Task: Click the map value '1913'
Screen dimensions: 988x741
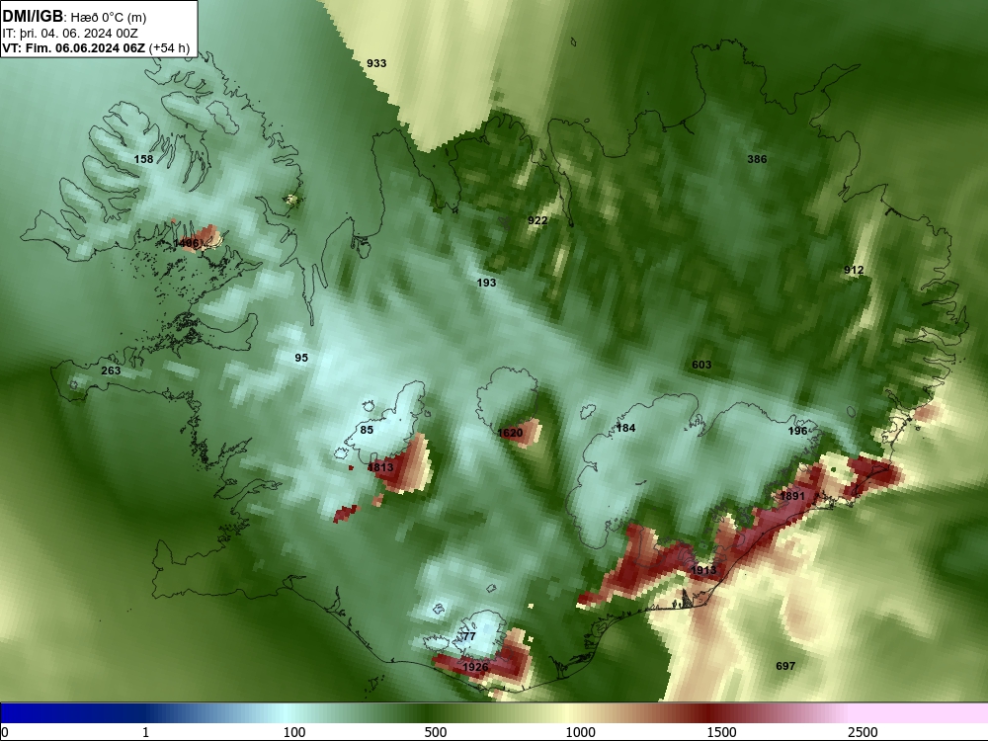Action: point(703,570)
